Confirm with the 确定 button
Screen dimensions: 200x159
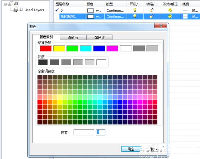point(131,149)
